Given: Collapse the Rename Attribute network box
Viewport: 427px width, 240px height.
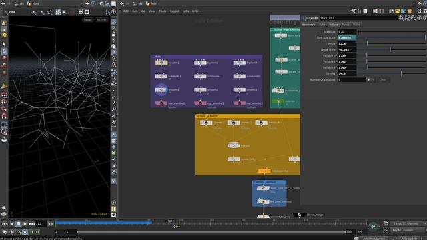Looking at the screenshot, I should click(254, 182).
